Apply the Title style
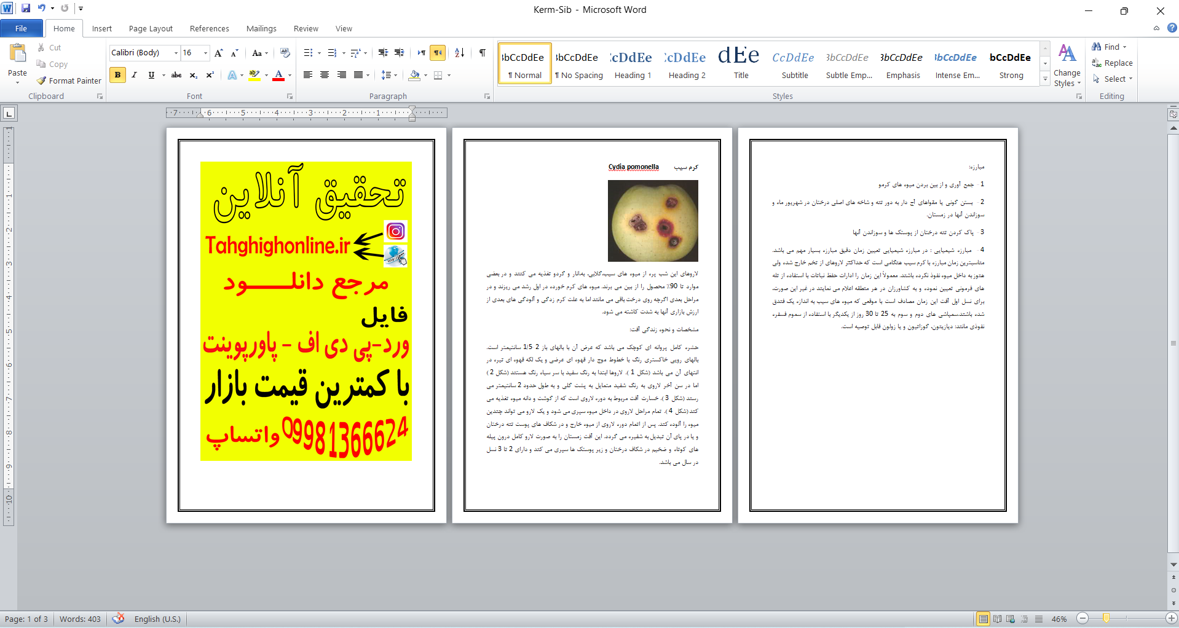Image resolution: width=1179 pixels, height=628 pixels. 741,63
